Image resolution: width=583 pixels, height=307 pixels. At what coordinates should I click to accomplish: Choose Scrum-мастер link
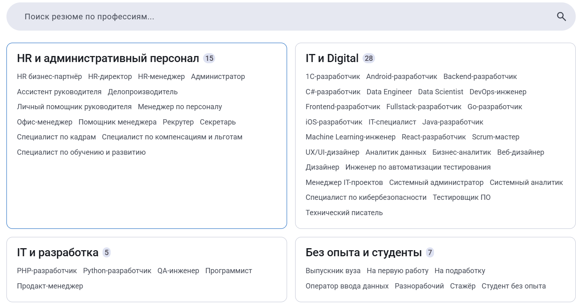click(x=496, y=137)
